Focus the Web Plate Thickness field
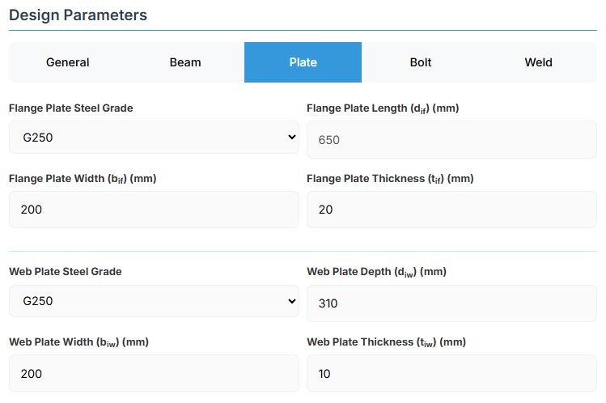Viewport: 606px width, 403px height. point(451,373)
